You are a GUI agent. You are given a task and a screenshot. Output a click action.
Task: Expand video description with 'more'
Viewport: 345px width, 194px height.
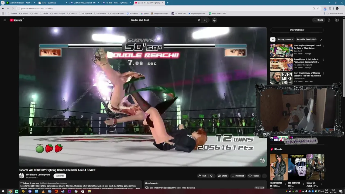pos(138,188)
